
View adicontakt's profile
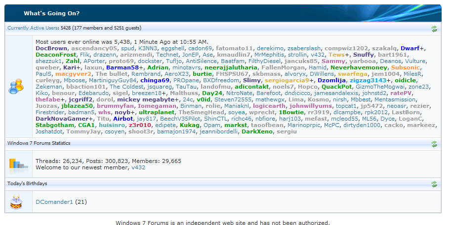pos(251,87)
